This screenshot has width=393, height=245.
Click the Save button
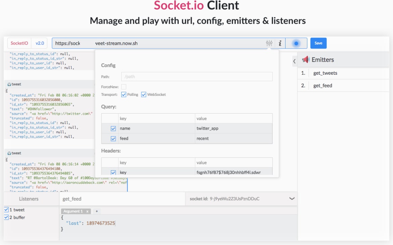[x=318, y=43]
